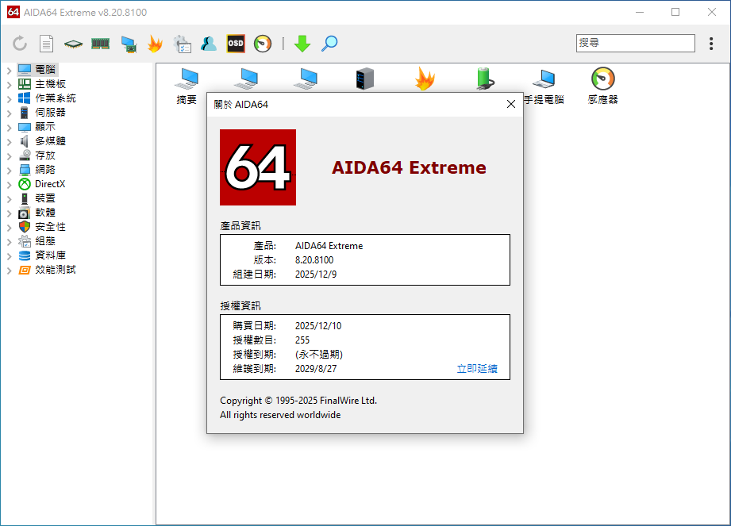Expand the 作業系統 tree node

(x=10, y=98)
